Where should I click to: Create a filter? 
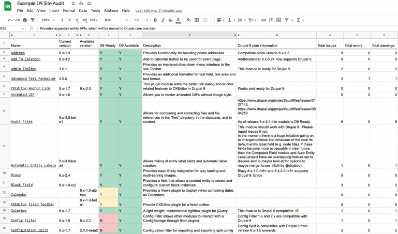[286, 20]
